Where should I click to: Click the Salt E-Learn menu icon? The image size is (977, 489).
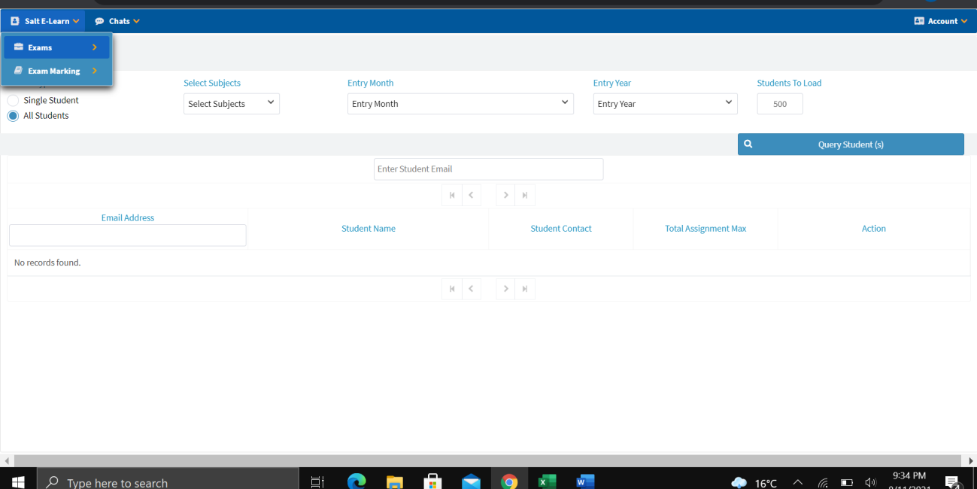pyautogui.click(x=15, y=21)
